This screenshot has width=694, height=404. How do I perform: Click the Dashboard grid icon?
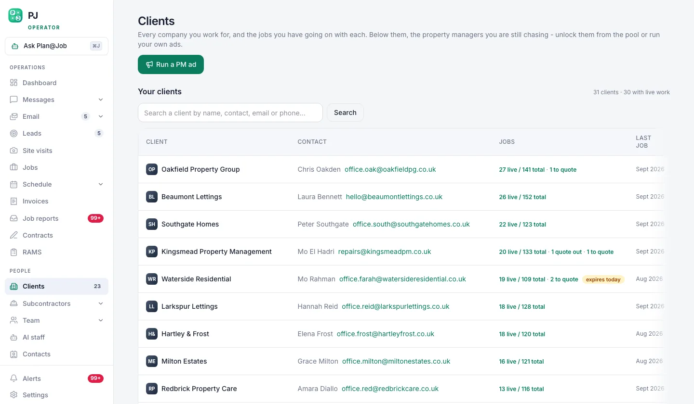[13, 83]
